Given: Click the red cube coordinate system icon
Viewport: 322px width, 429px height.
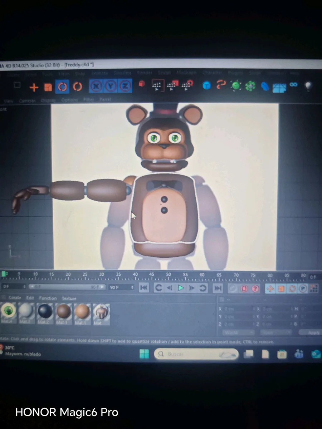Looking at the screenshot, I should (142, 84).
